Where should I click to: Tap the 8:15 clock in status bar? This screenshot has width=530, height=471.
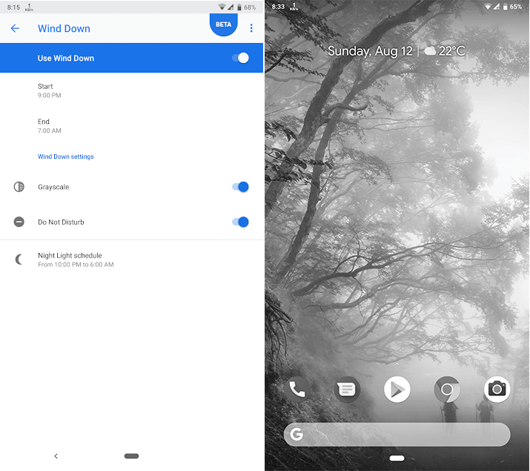click(x=13, y=7)
